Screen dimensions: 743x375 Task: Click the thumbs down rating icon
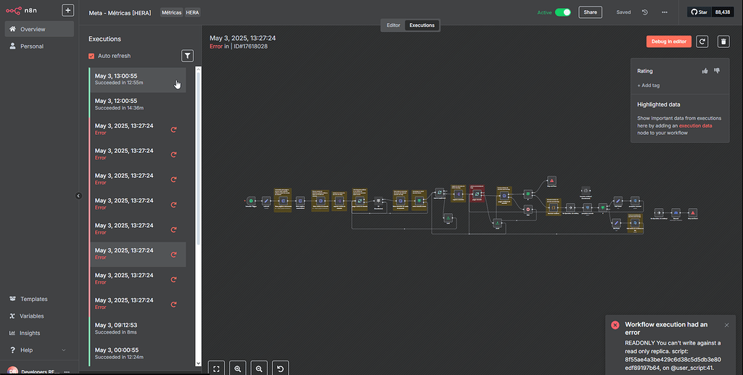(x=717, y=71)
